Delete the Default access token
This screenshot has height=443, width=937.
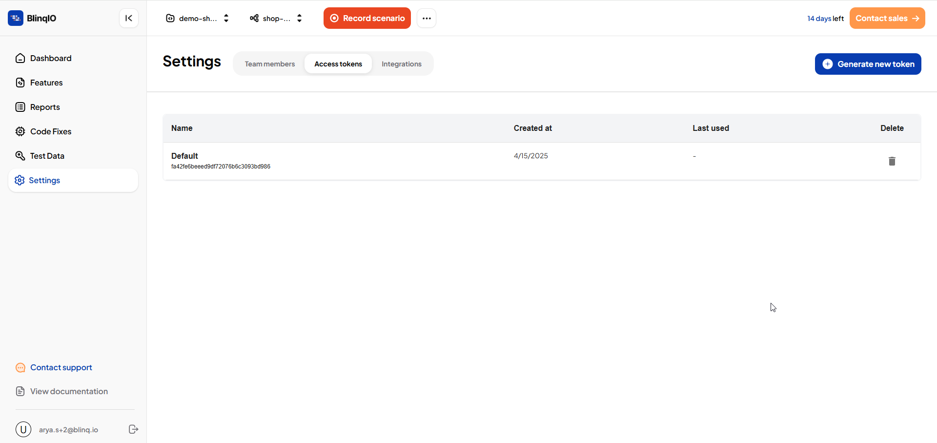point(892,161)
